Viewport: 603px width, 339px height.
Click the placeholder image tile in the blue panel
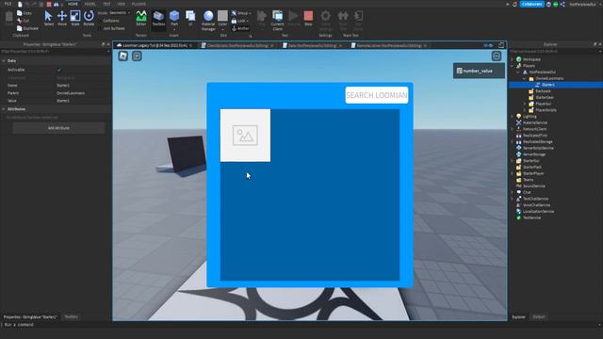pos(245,136)
